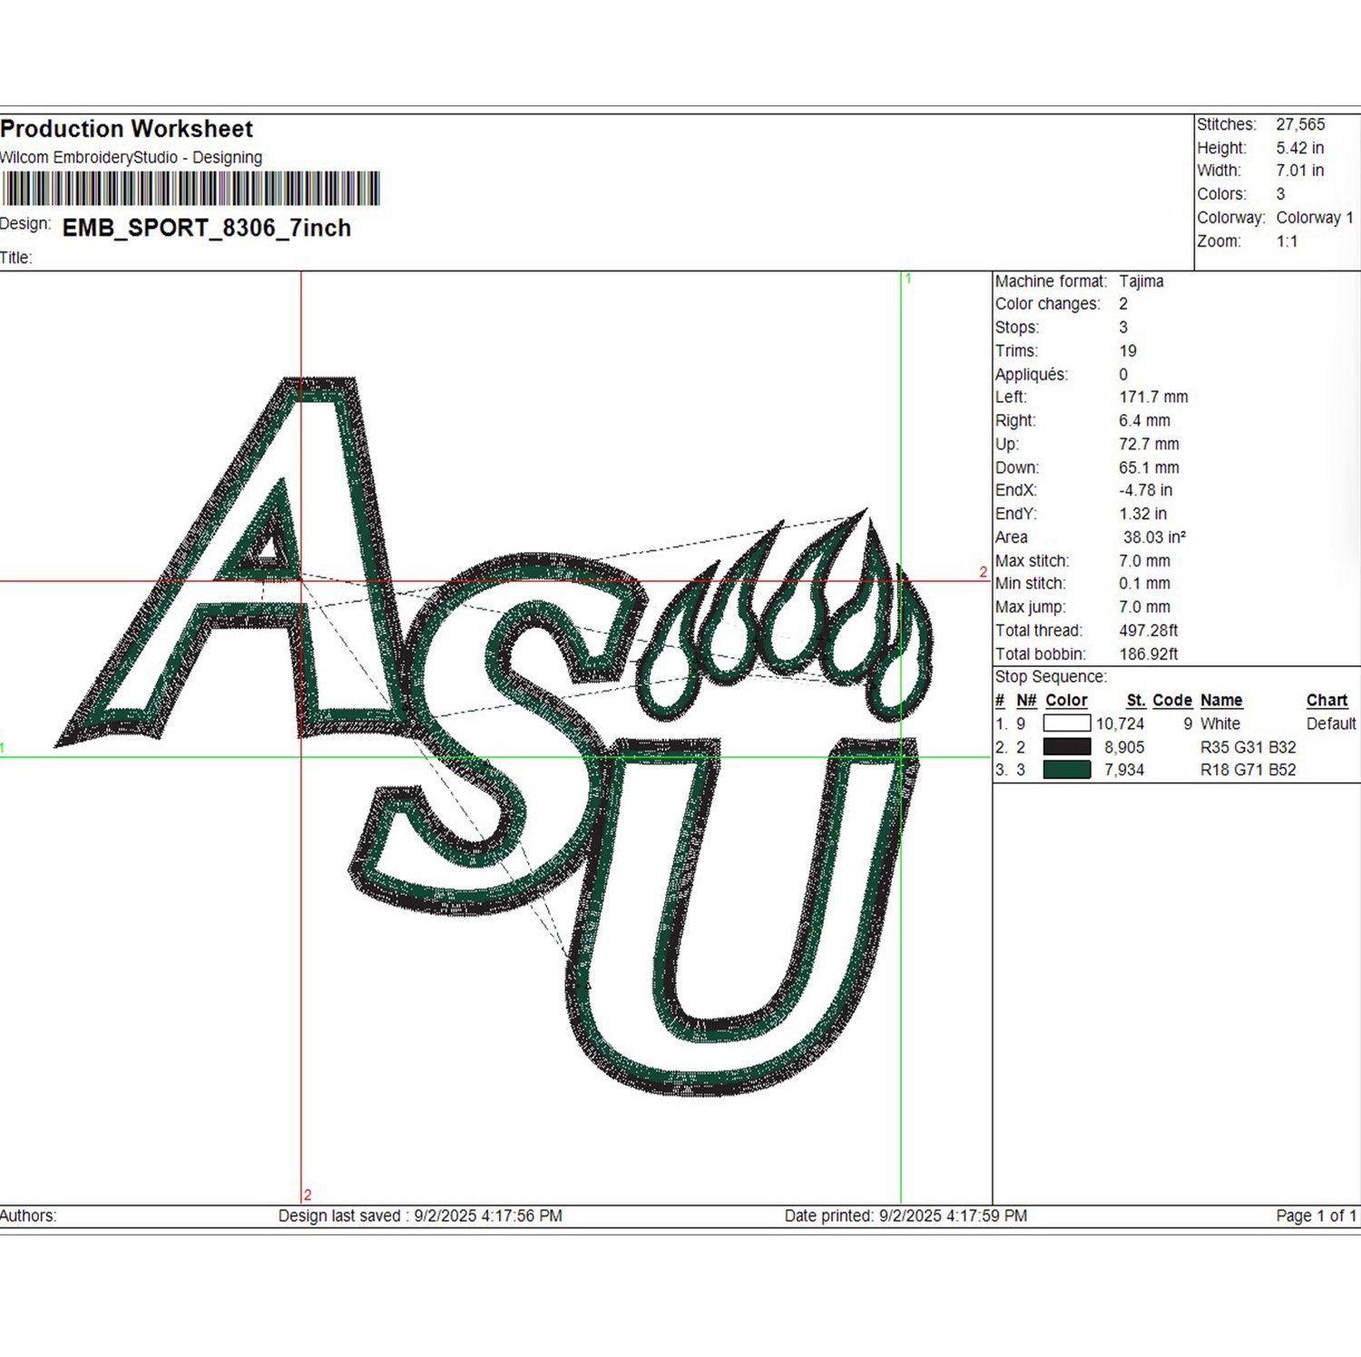Select the stitch count "7,934" in row 3

click(x=1124, y=771)
